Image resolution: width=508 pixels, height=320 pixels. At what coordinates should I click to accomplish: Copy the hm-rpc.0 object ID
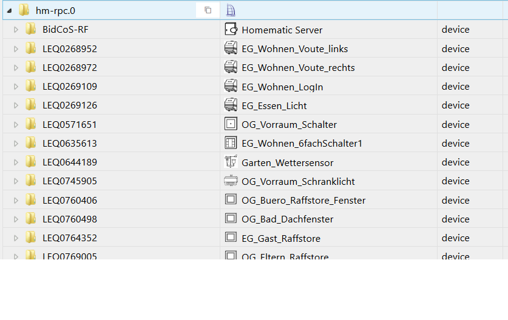[x=208, y=10]
